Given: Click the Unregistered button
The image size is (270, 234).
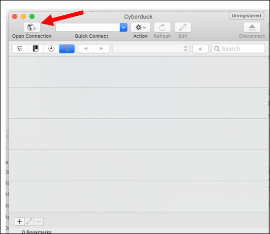Looking at the screenshot, I should click(247, 16).
